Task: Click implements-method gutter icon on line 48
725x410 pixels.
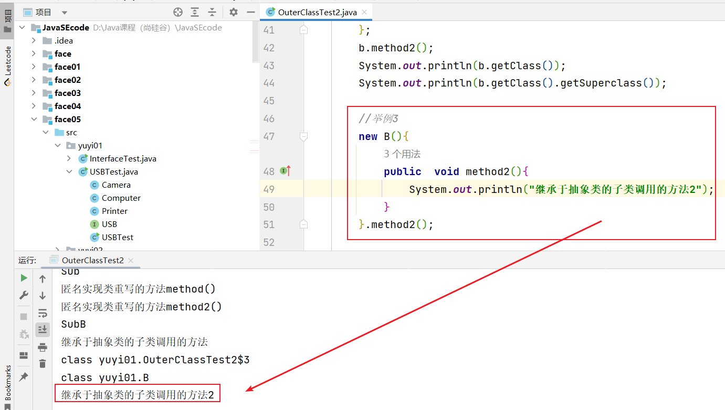Action: (286, 171)
